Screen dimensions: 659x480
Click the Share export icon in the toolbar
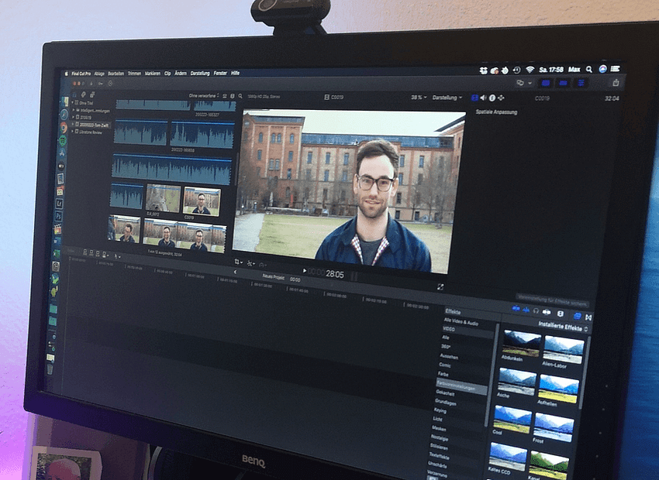(616, 83)
